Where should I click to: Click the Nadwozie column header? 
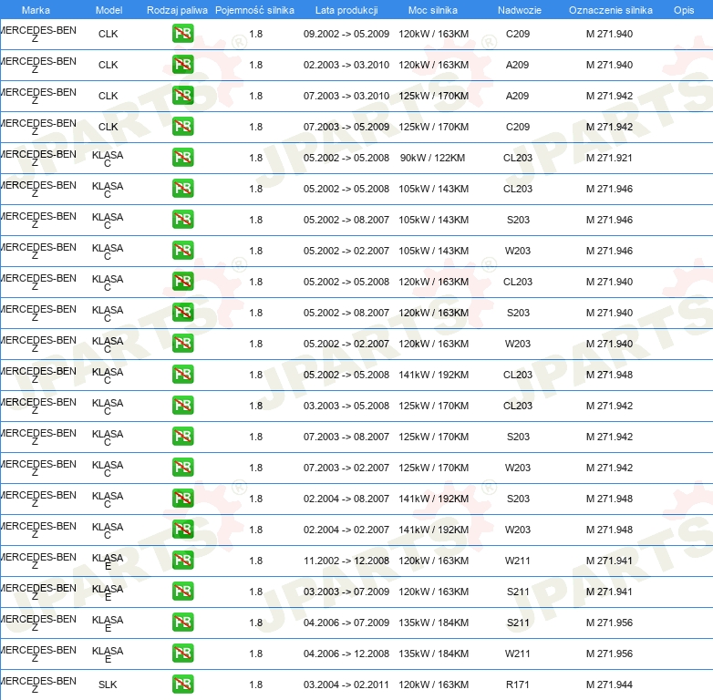coord(517,10)
